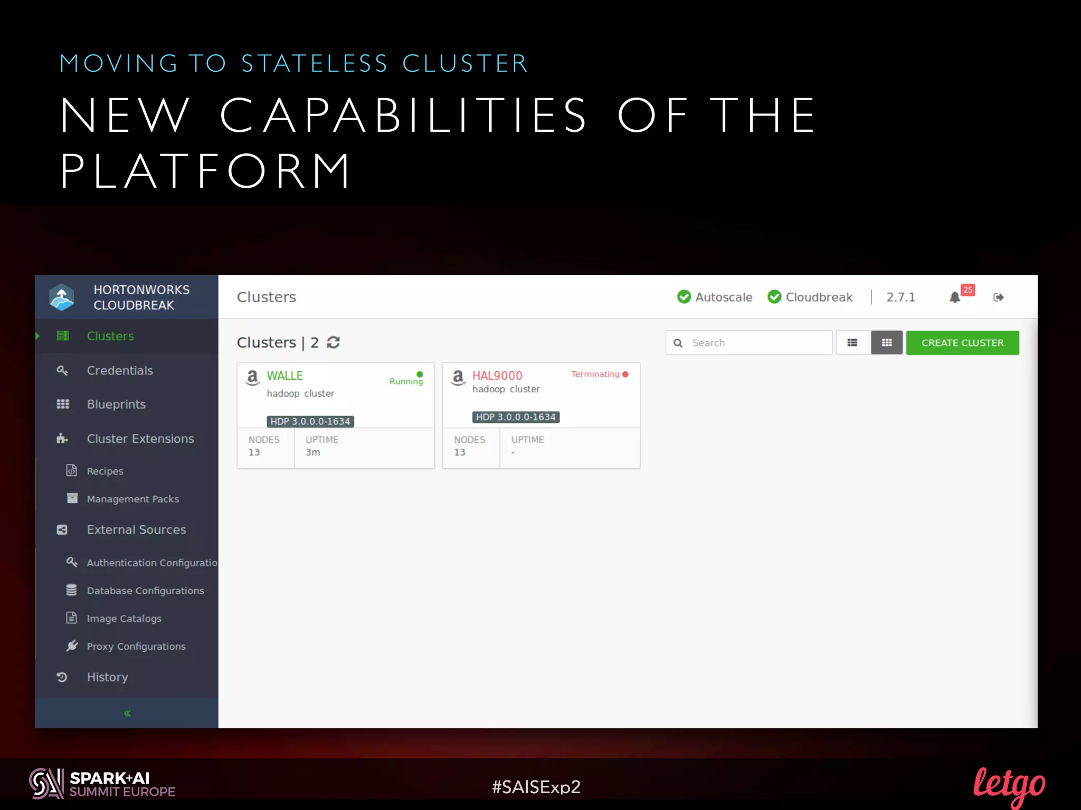Click the Blueprints grid icon
Image resolution: width=1081 pixels, height=810 pixels.
tap(63, 404)
